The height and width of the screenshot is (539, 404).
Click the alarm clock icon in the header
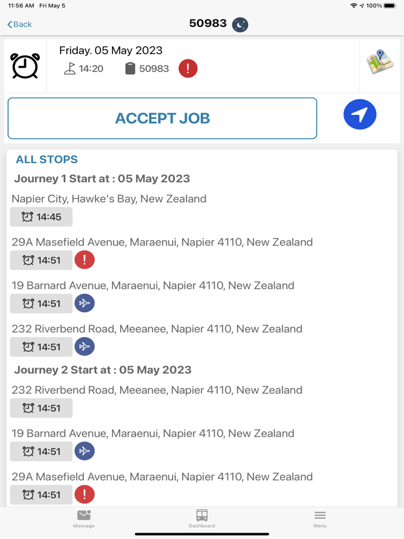pyautogui.click(x=24, y=65)
